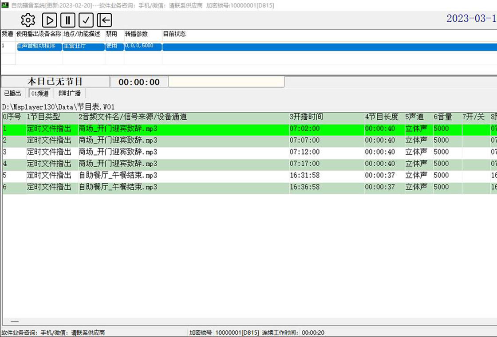Click the 3开播时间 column header

306,117
